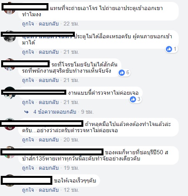Click ตอบกลับ on the 22 ชม. comment
The image size is (188, 196).
tap(49, 24)
